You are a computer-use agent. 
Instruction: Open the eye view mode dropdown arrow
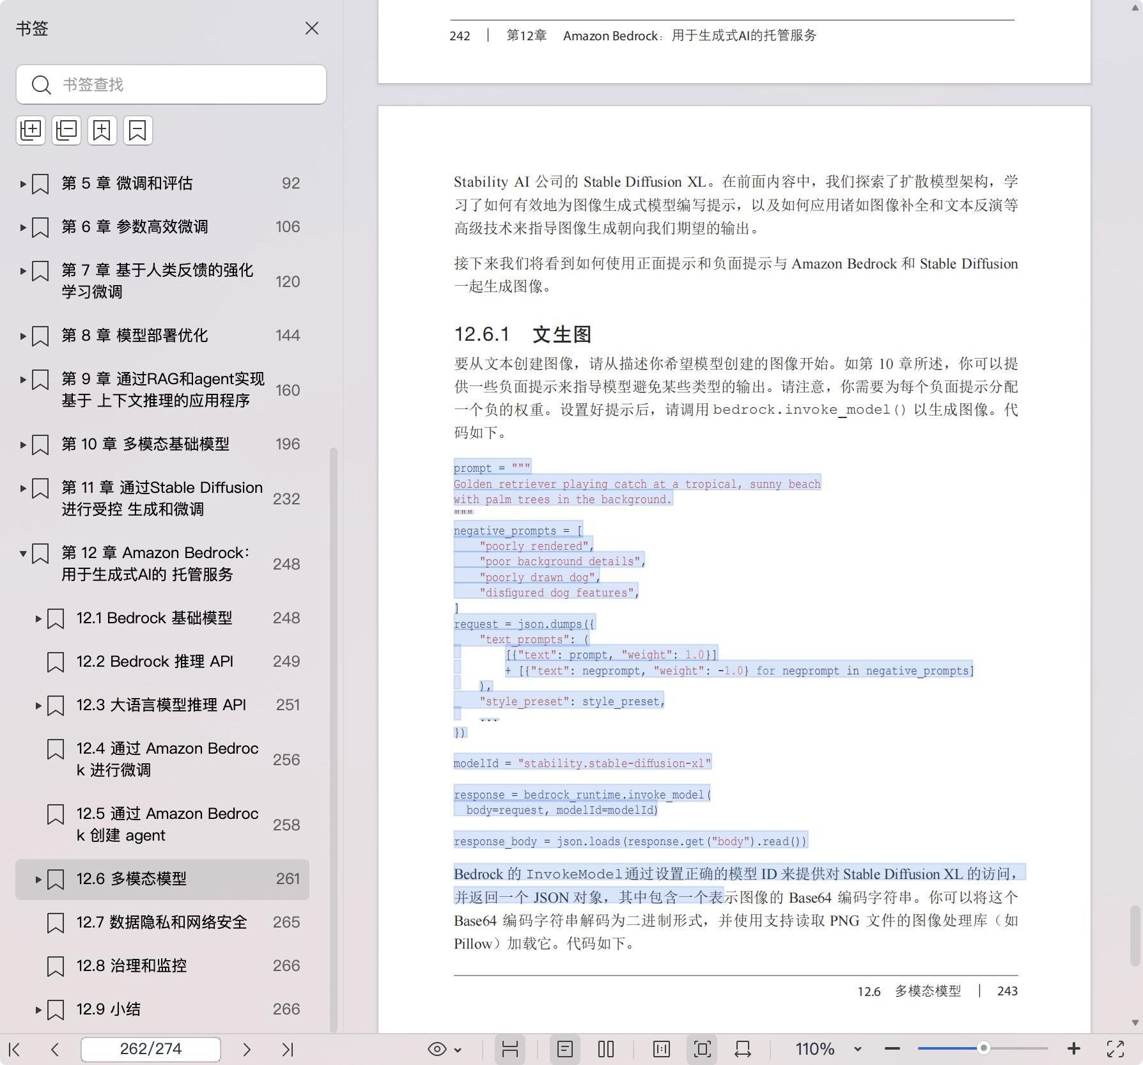pos(458,1050)
